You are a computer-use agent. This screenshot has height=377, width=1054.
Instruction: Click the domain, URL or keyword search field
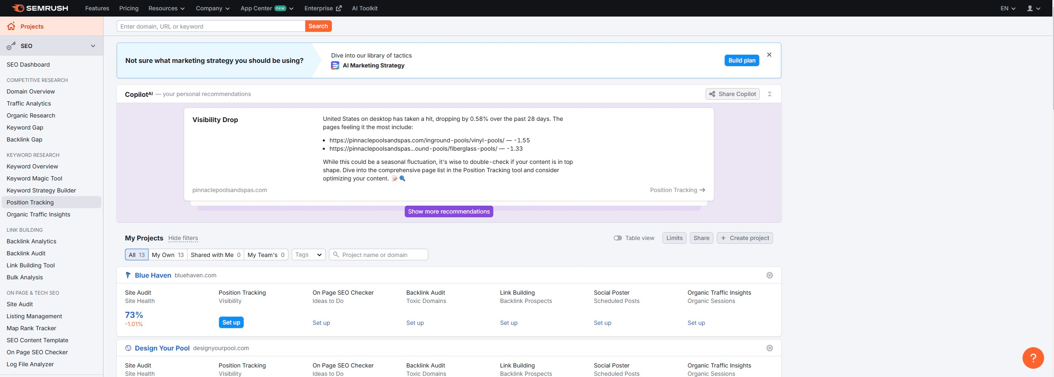pos(211,26)
